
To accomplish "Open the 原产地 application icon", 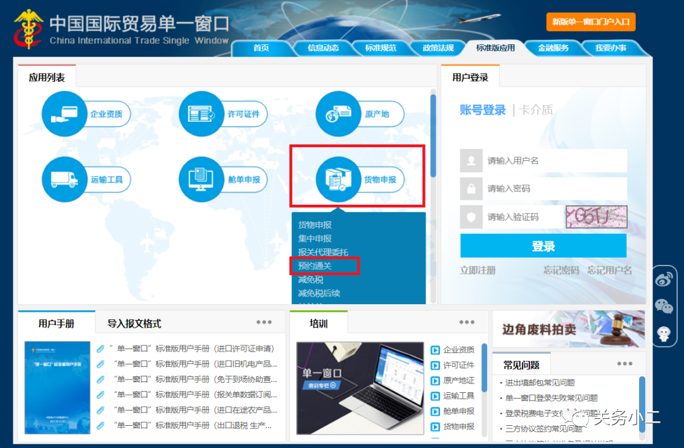I will click(x=338, y=114).
